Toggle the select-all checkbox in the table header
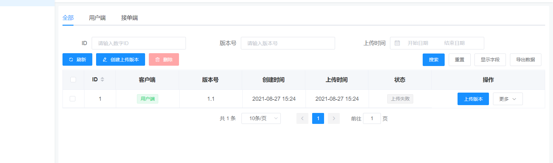Screen dimensions: 553x163 pyautogui.click(x=73, y=80)
